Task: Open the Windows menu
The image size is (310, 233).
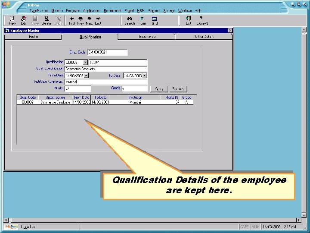Action: pyautogui.click(x=185, y=10)
